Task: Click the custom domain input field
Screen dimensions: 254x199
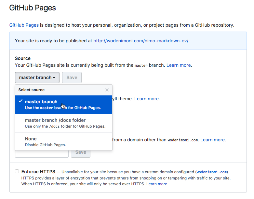Action: (42, 154)
